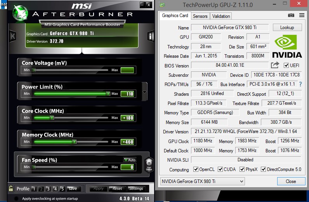Viewport: 309px width, 202px height.
Task: Toggle the profile lock padlock icon
Action: pyautogui.click(x=11, y=188)
